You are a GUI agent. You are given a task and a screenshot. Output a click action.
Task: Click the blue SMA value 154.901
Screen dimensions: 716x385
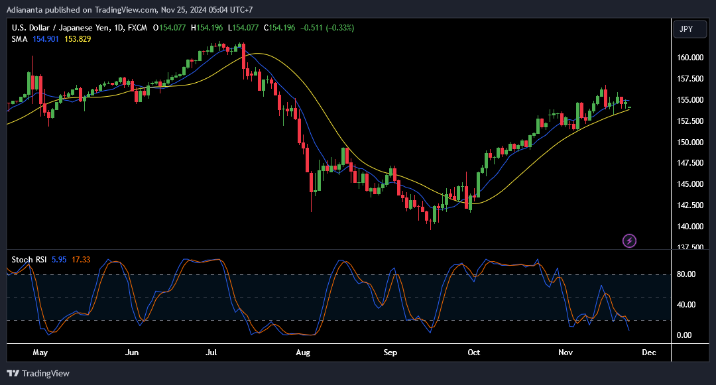(x=46, y=39)
